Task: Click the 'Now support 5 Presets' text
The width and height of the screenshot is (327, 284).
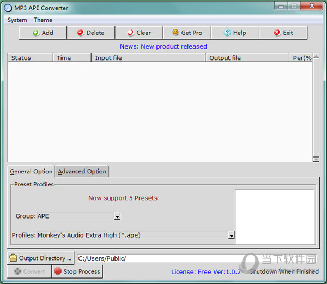Action: 123,198
